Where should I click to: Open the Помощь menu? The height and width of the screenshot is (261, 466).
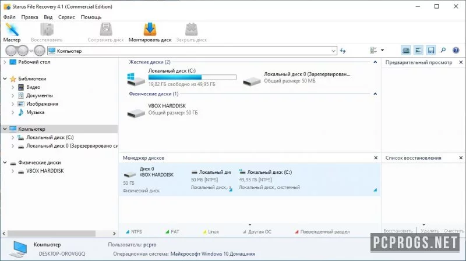click(x=91, y=17)
